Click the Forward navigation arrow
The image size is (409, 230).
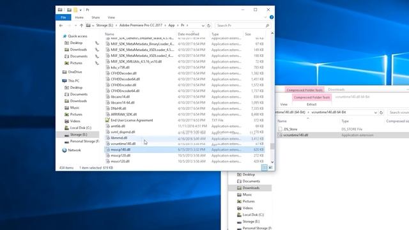tap(69, 26)
